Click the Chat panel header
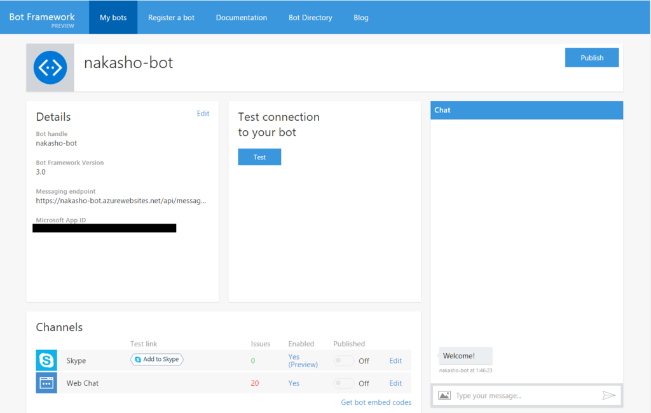Screen dimensions: 651x413 tap(526, 110)
